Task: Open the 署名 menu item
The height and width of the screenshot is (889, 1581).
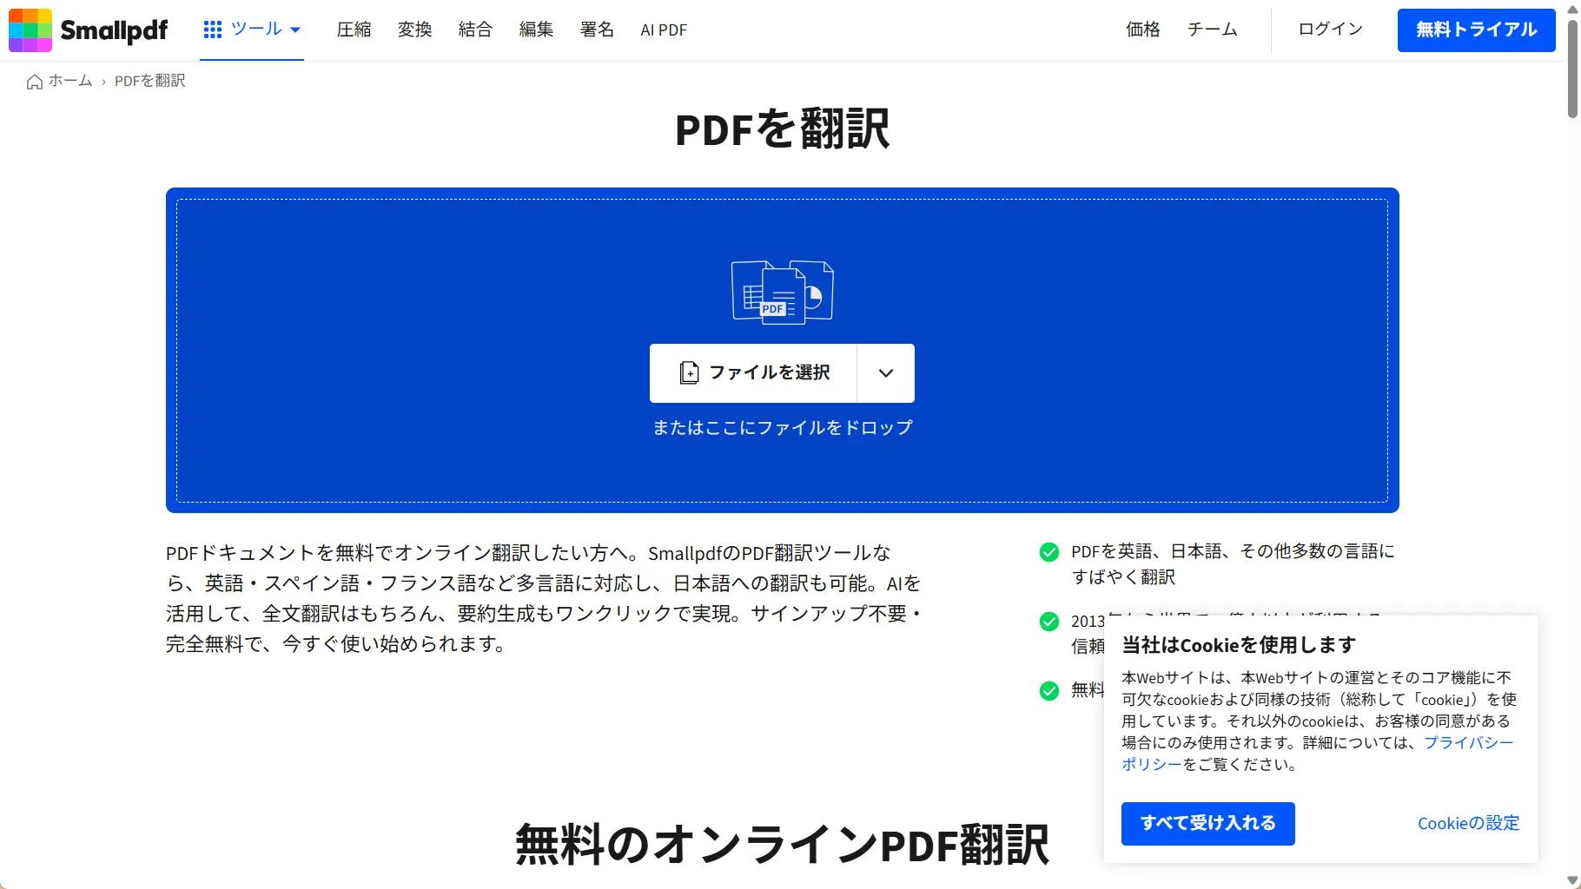Action: click(597, 30)
